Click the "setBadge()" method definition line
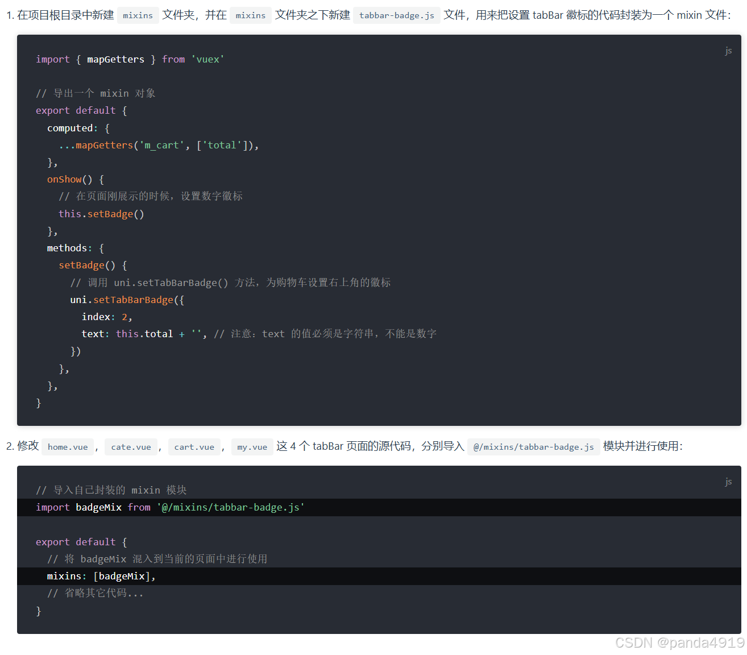This screenshot has height=655, width=747. 92,265
